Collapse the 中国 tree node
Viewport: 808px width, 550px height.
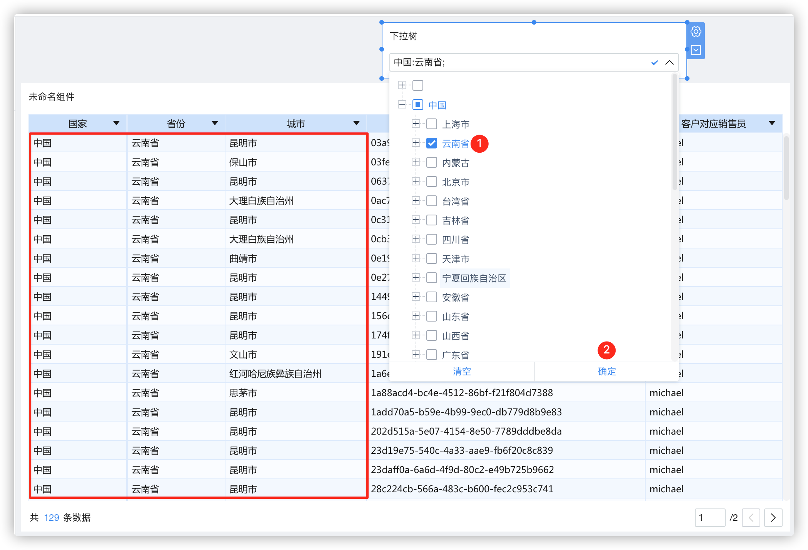pyautogui.click(x=402, y=104)
